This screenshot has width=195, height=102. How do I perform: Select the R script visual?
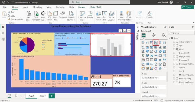click(x=160, y=60)
